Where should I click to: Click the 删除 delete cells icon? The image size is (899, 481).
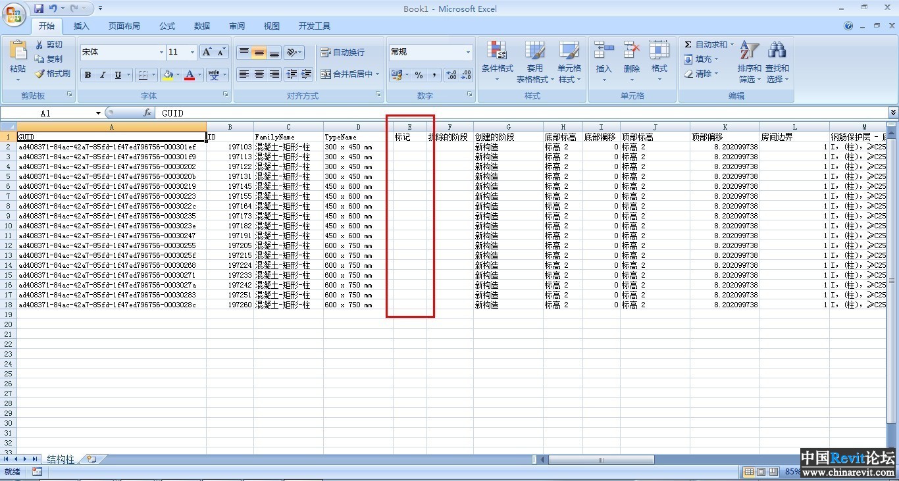pyautogui.click(x=631, y=51)
